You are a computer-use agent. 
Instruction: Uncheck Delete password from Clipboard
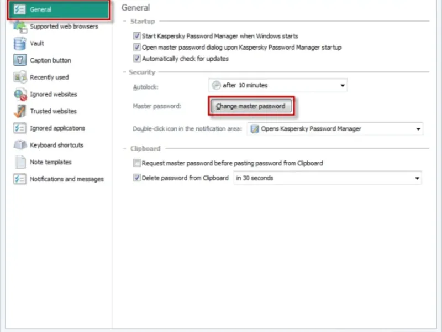click(136, 178)
